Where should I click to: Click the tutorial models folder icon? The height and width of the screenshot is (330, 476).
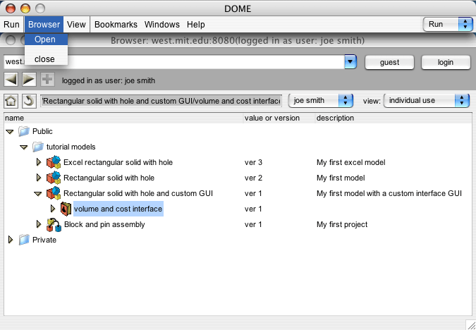[x=38, y=147]
